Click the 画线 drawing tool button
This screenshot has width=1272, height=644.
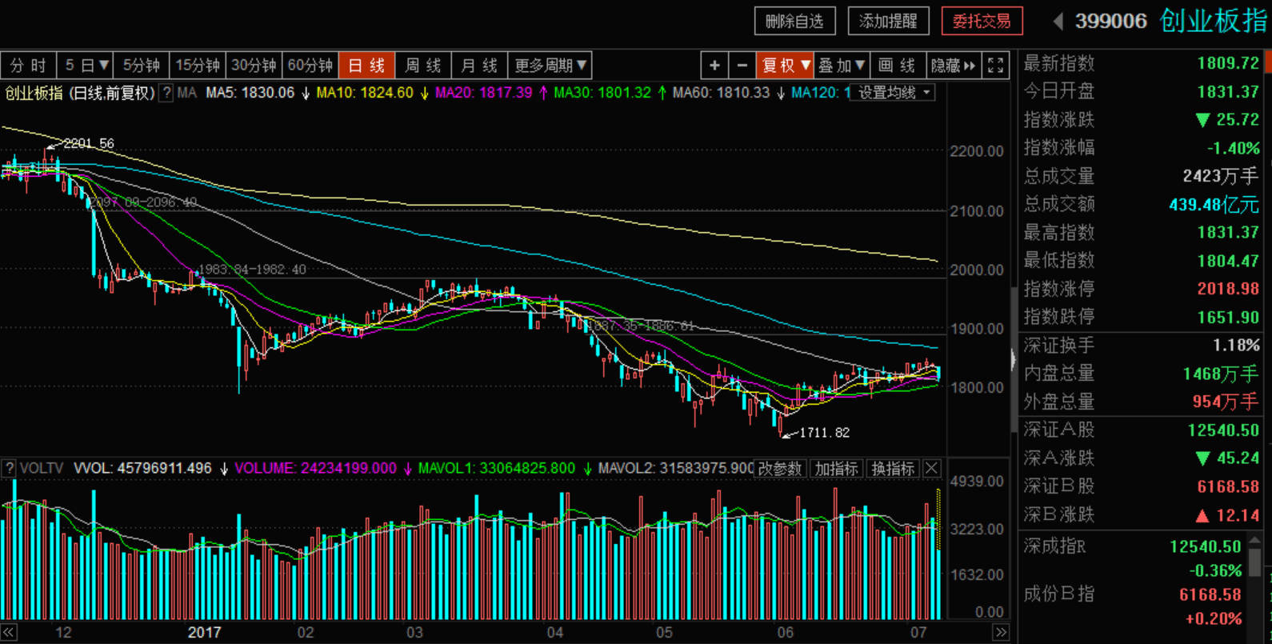pos(897,66)
